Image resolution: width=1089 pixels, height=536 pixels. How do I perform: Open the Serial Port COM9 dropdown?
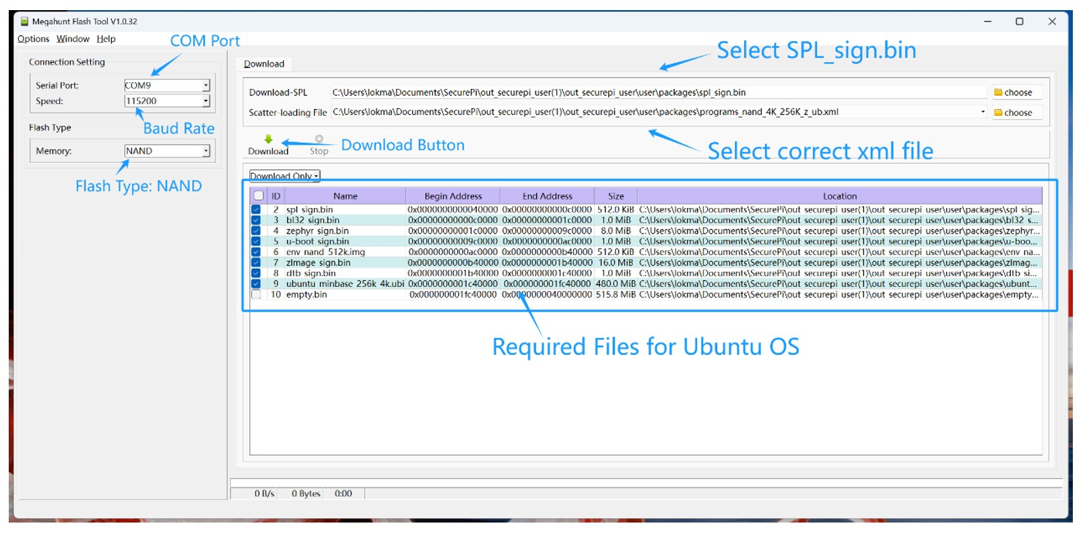[205, 86]
